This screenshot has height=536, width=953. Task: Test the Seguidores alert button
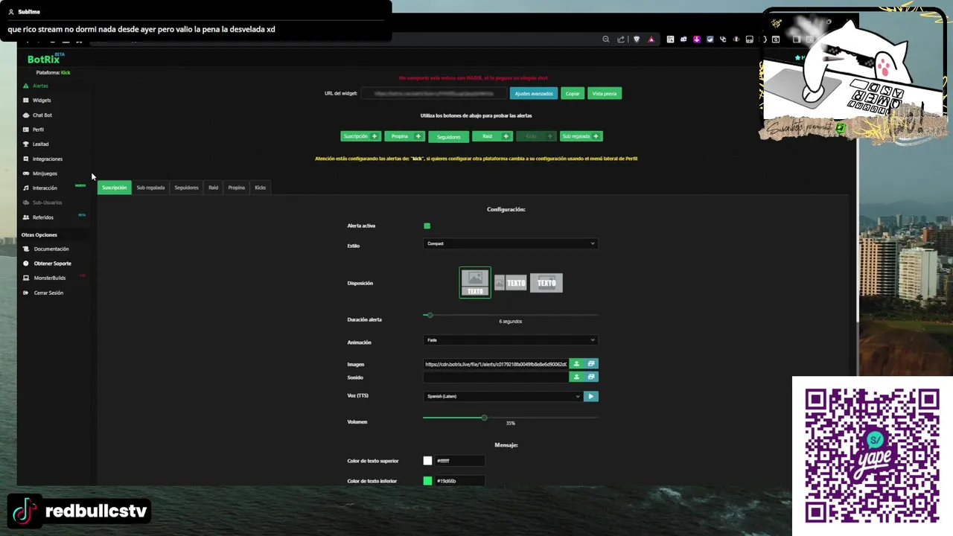click(x=449, y=136)
